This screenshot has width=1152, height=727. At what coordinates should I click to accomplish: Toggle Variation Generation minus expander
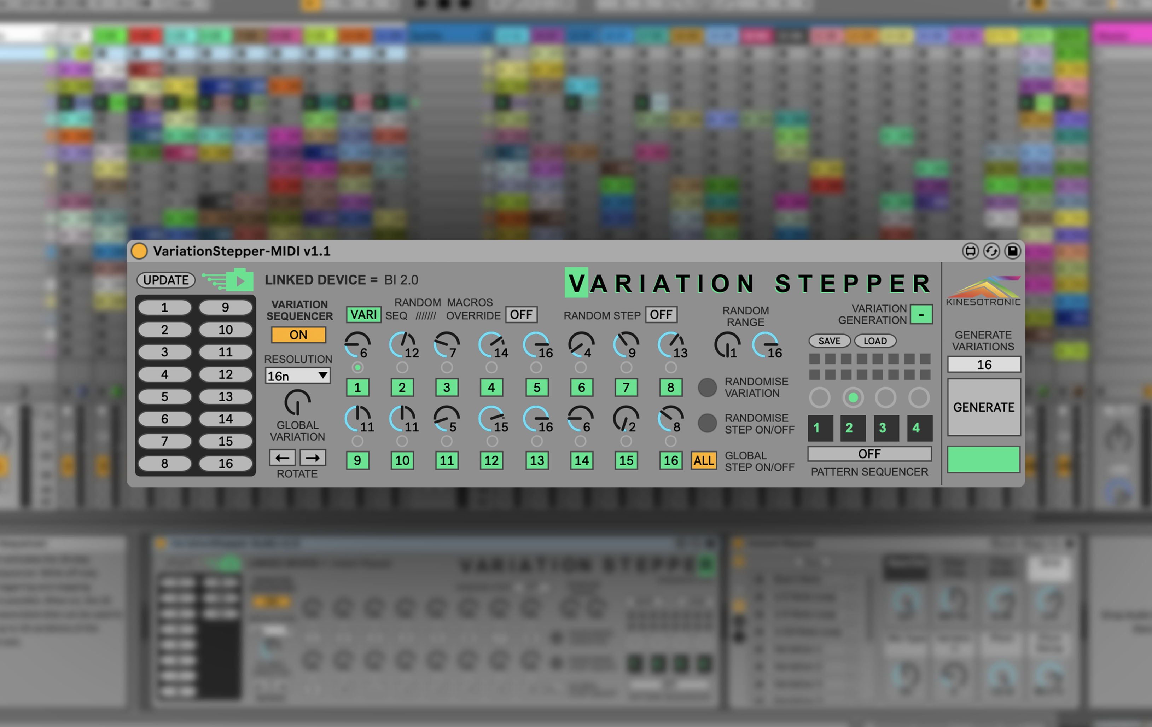click(921, 315)
